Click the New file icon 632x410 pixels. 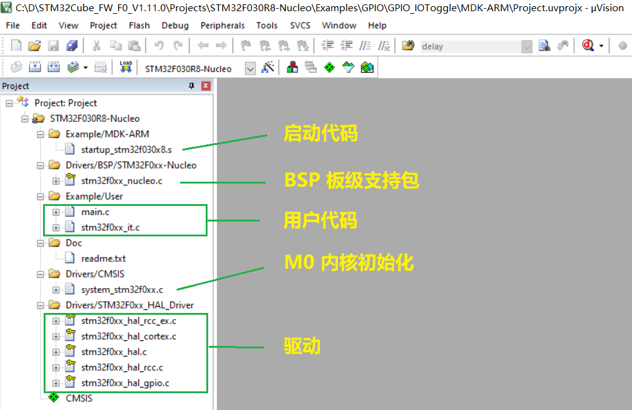click(16, 46)
